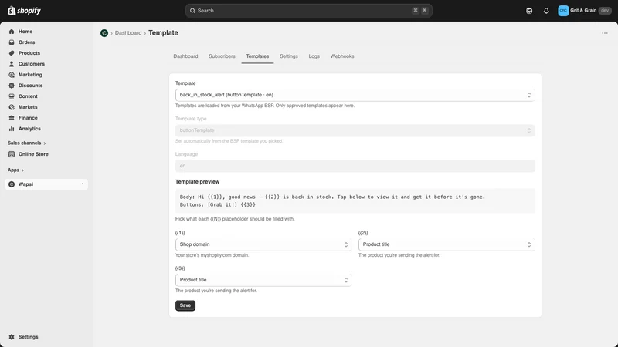
Task: Open the Analytics bar chart icon
Action: tap(12, 129)
